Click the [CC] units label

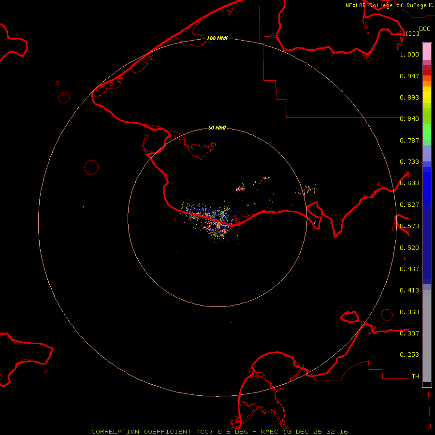[412, 33]
